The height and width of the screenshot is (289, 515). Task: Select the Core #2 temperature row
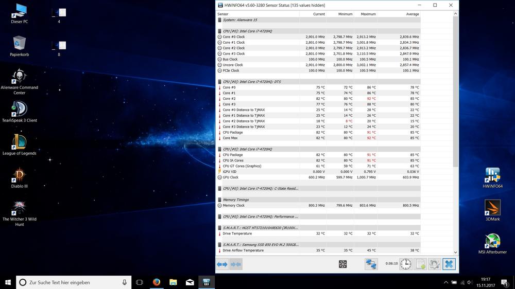(319, 99)
